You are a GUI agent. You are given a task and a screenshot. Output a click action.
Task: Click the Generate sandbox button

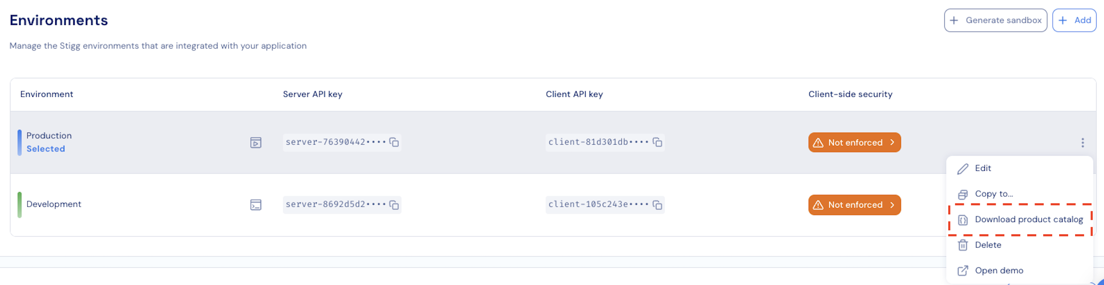[x=995, y=20]
